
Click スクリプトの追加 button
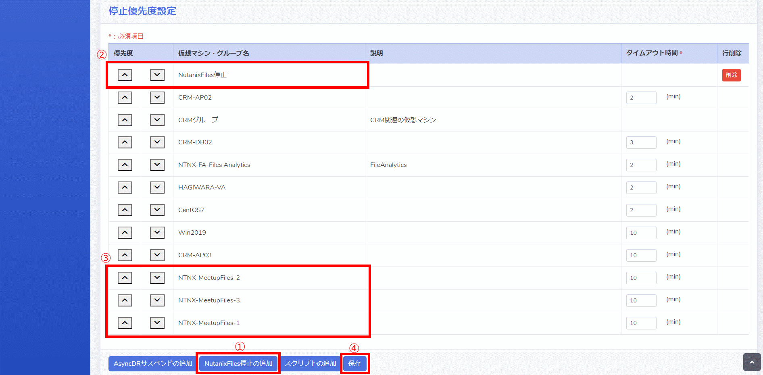pyautogui.click(x=310, y=364)
